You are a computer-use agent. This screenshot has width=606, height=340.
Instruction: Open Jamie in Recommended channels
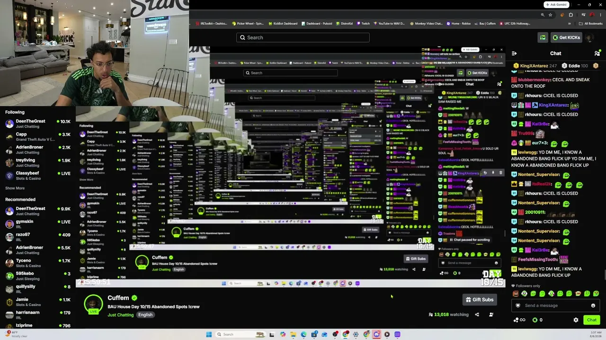coord(38,302)
